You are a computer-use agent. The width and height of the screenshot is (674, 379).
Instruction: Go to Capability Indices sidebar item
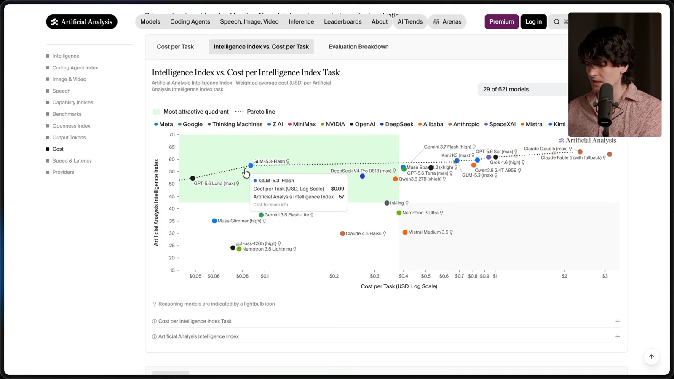(72, 102)
